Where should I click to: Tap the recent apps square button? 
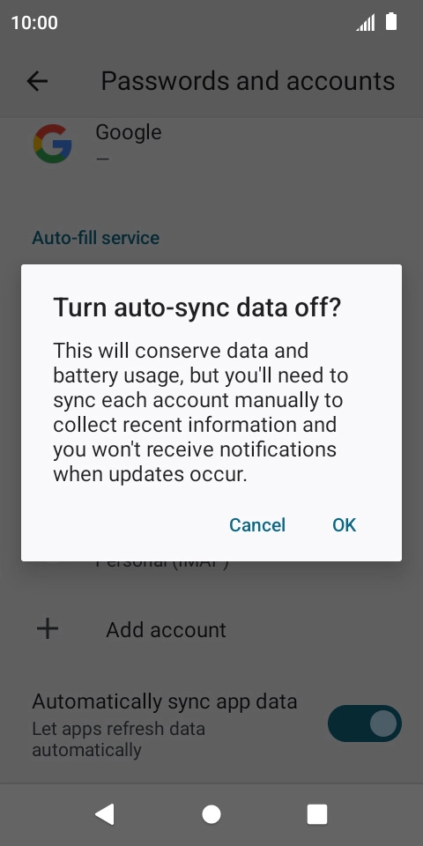[317, 814]
